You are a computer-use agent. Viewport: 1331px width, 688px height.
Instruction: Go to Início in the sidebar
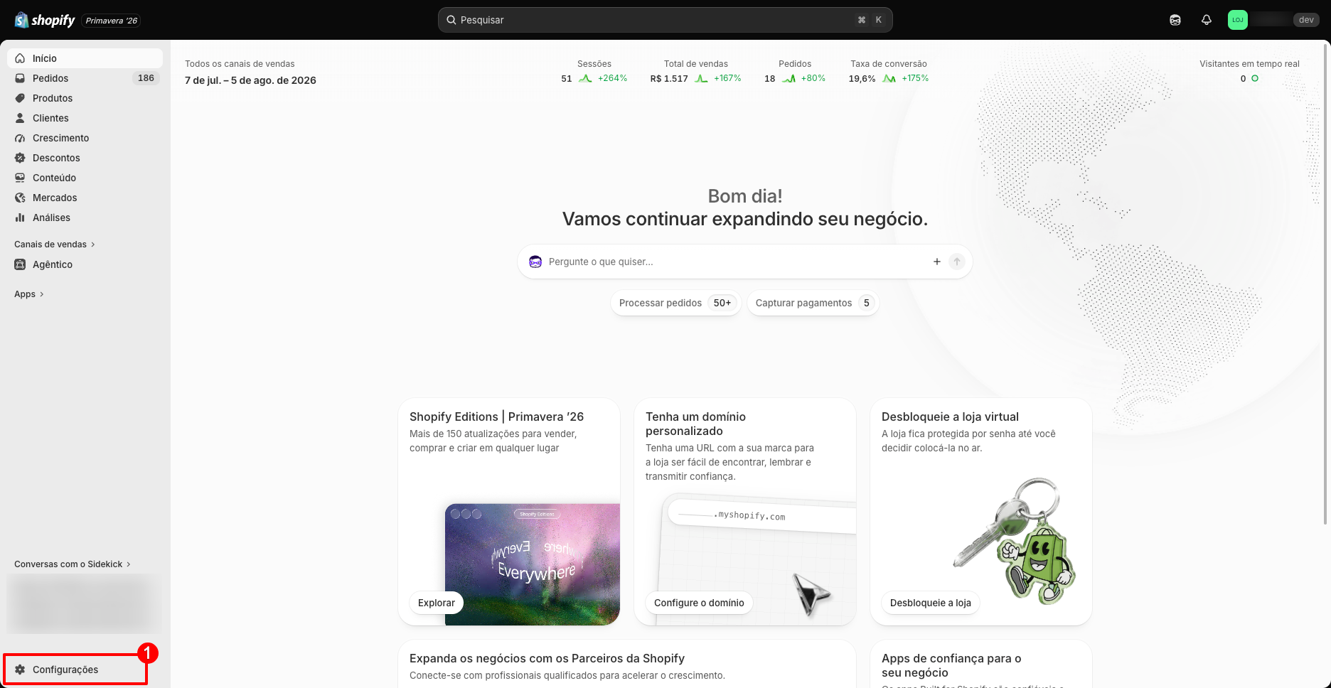[x=85, y=58]
